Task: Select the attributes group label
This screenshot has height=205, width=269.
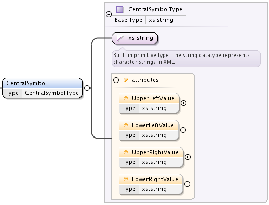Action: [145, 80]
